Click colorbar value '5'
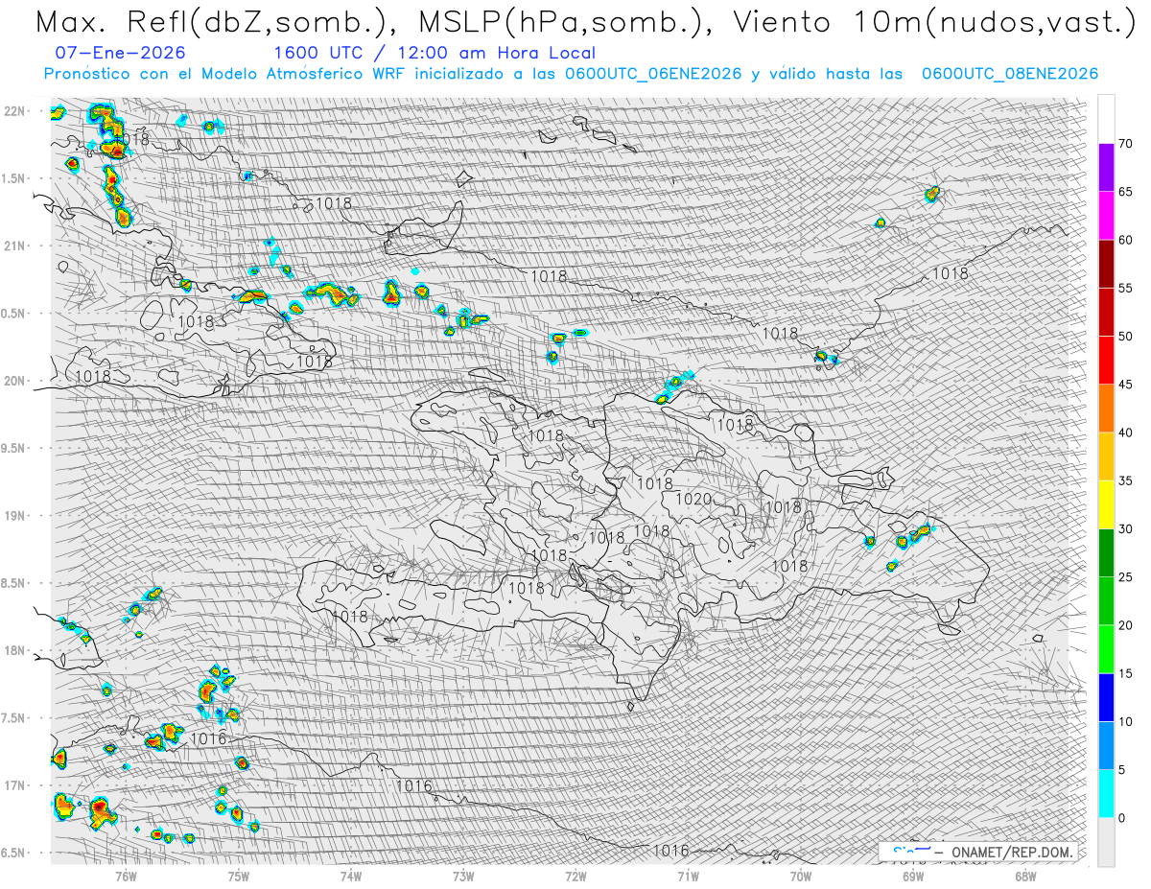This screenshot has width=1151, height=889. point(1122,769)
